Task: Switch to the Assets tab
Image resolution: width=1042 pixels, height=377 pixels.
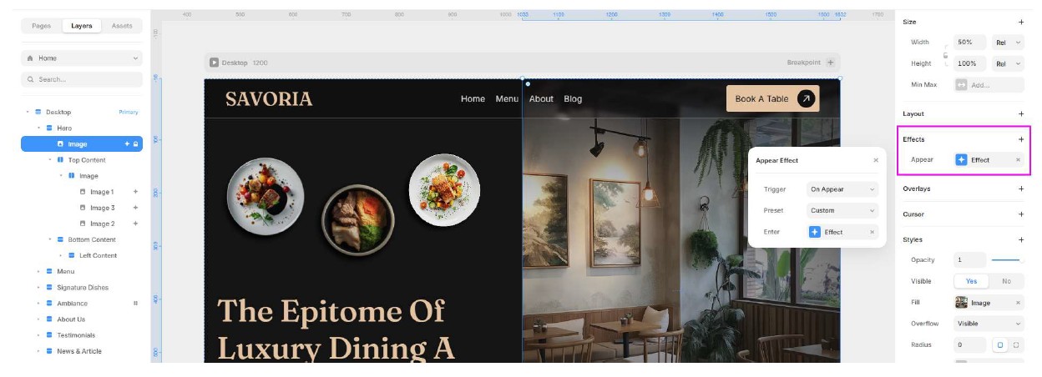Action: [122, 26]
